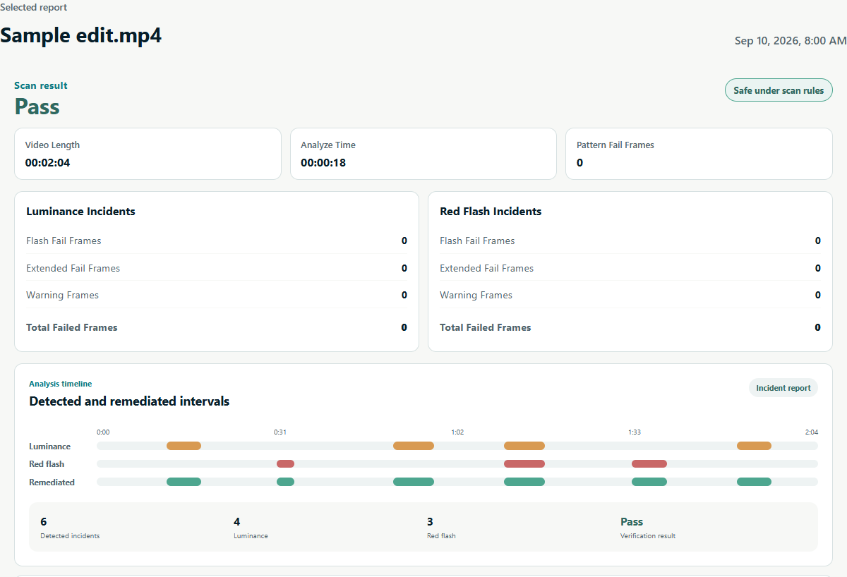Click the large Pass scan result heading
The height and width of the screenshot is (577, 847).
37,107
